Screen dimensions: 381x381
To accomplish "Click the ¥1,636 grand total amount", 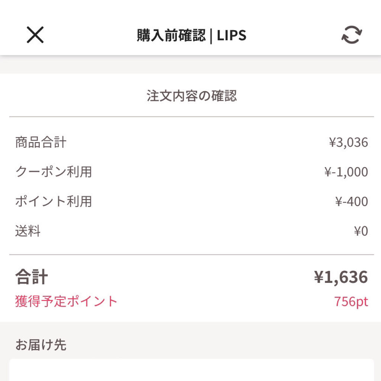I will [x=341, y=277].
